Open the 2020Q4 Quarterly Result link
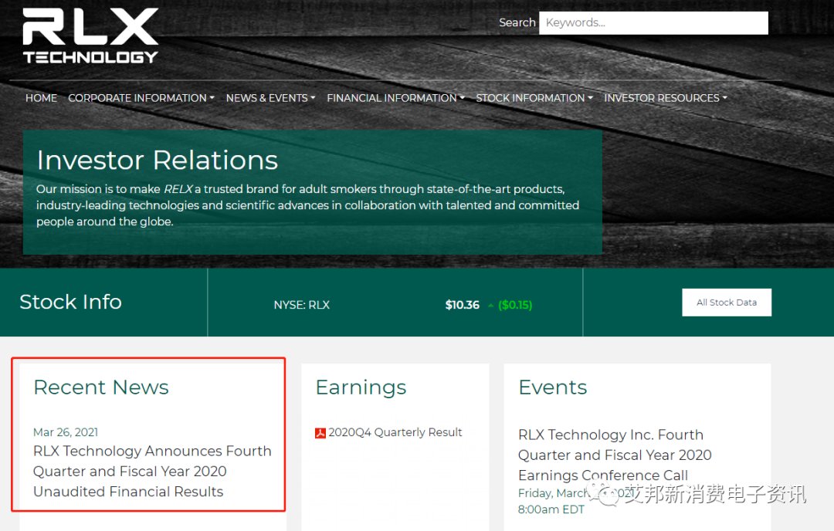Screen dimensions: 834x531 (x=395, y=432)
